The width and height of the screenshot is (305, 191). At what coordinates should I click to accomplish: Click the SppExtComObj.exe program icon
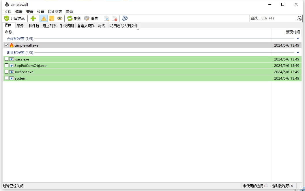12,66
